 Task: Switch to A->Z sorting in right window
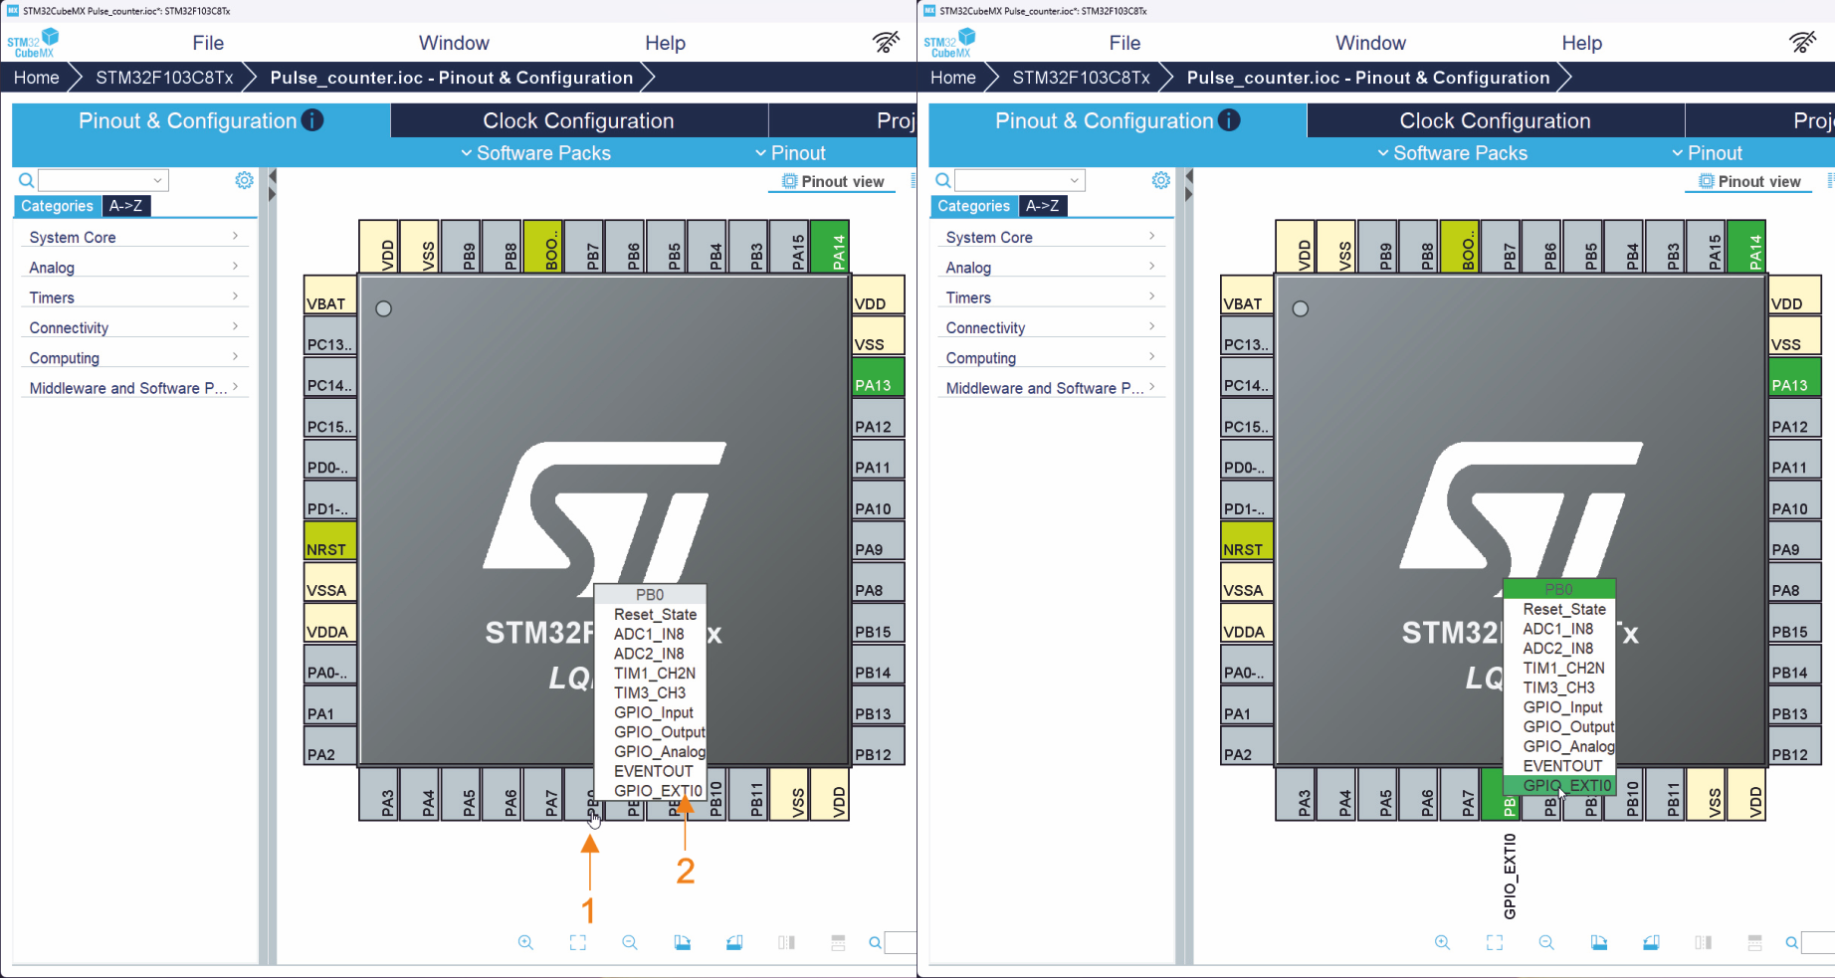coord(1042,206)
